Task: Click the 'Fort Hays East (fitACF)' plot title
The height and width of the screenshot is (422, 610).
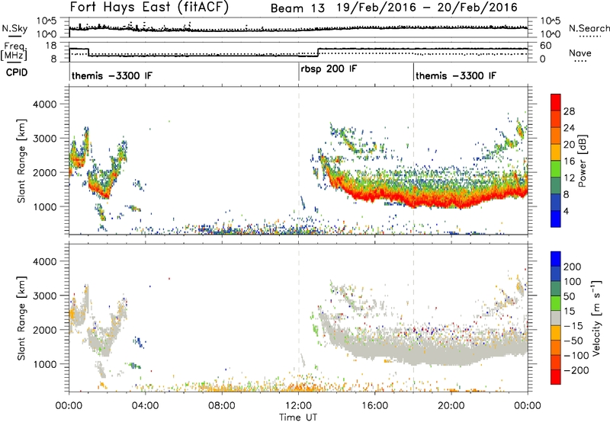Action: (149, 8)
